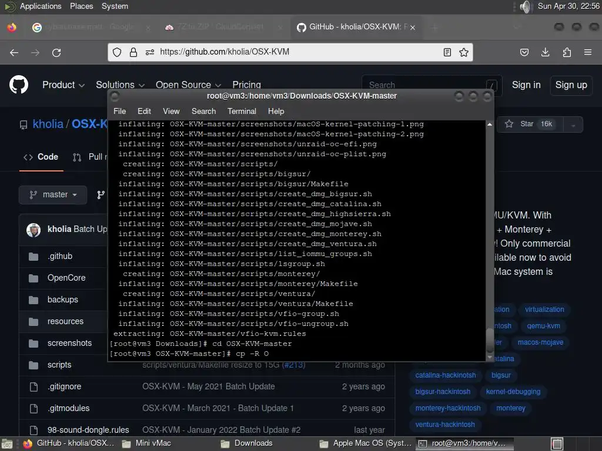Click the Sign up button

click(571, 85)
